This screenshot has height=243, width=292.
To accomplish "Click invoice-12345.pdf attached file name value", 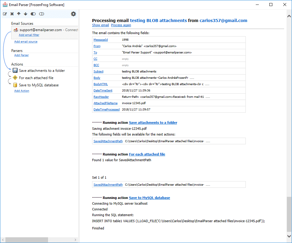I will tap(134, 103).
